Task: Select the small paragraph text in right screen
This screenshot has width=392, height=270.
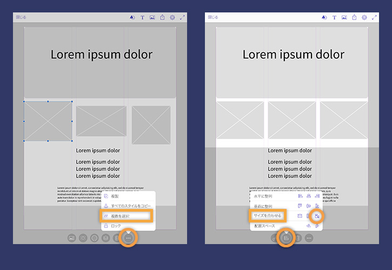Action: [x=294, y=194]
